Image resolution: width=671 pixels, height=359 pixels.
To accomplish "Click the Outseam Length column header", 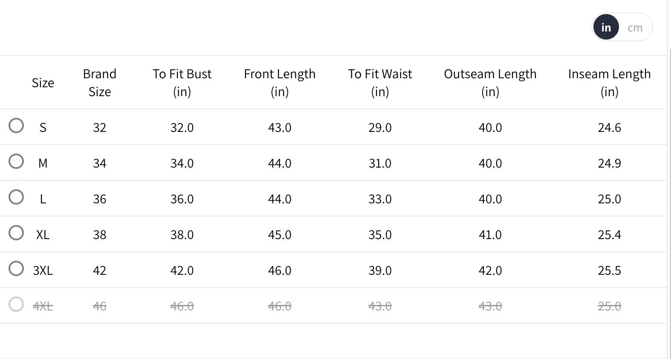I will coord(490,83).
